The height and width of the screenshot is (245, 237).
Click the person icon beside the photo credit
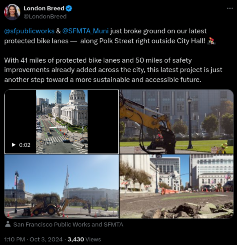(x=8, y=224)
